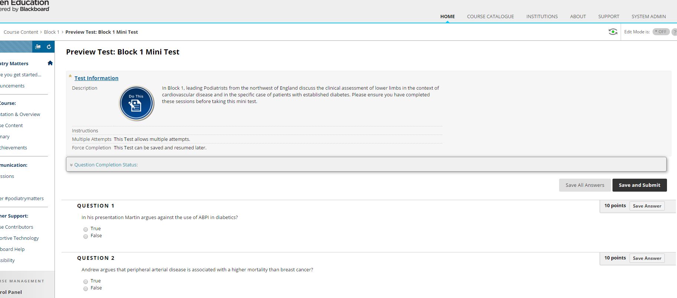Open the Course Catalogue tab
The width and height of the screenshot is (677, 298).
point(490,16)
